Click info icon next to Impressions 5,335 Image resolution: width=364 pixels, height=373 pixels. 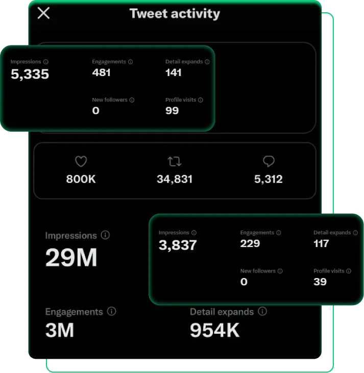46,62
